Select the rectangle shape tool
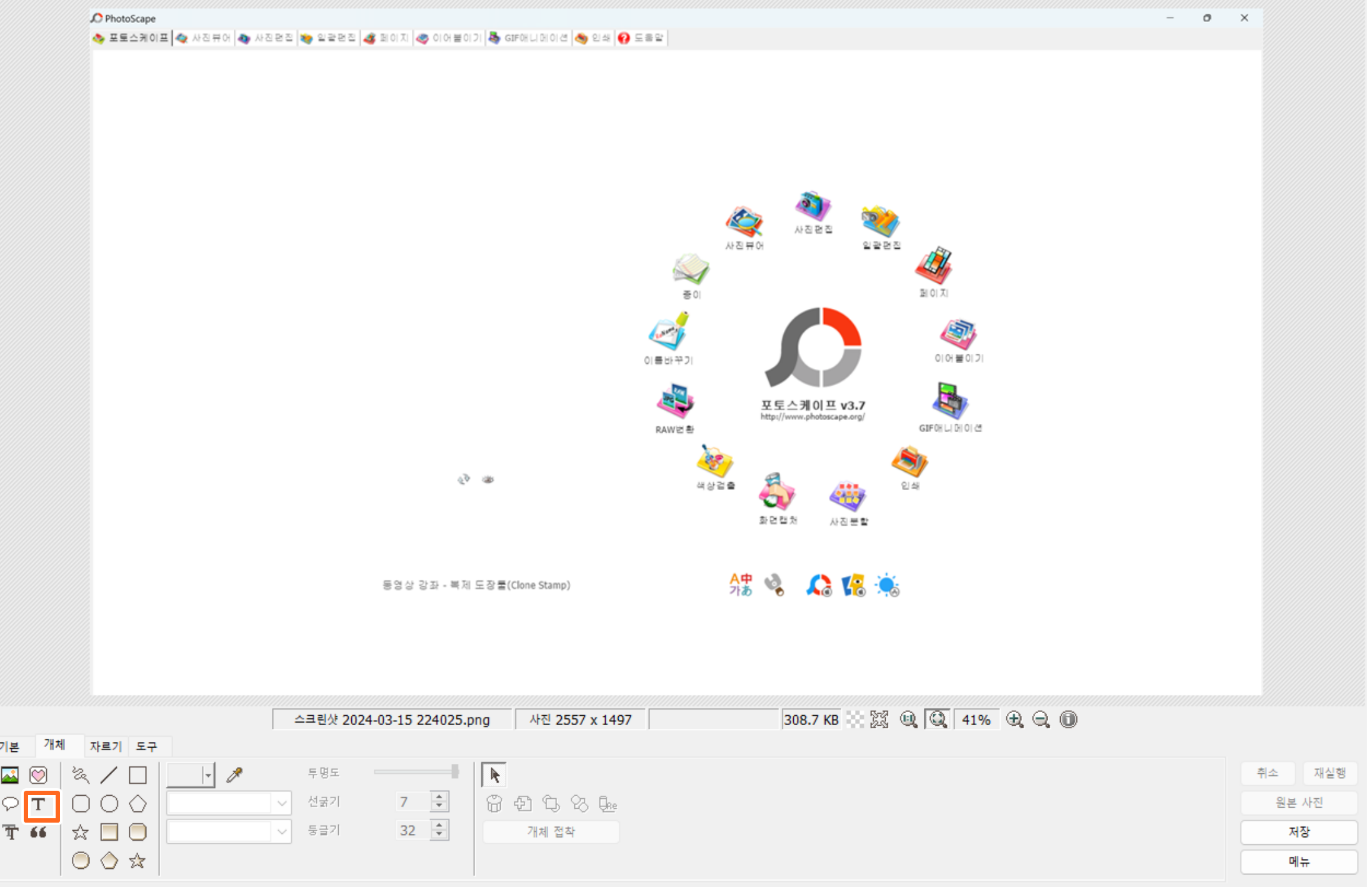This screenshot has height=887, width=1367. tap(138, 774)
